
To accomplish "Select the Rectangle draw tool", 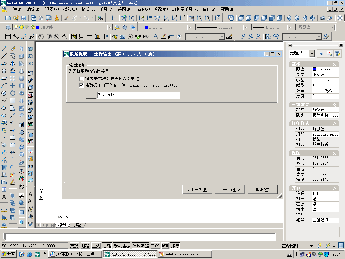I will (4, 78).
